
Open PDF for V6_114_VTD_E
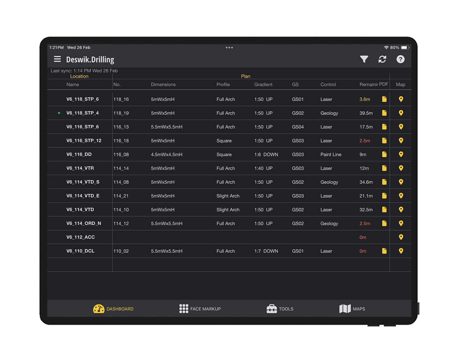384,196
